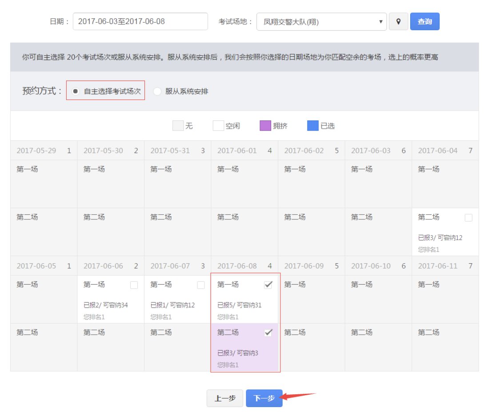The width and height of the screenshot is (488, 412).
Task: Click the blue 已选 legend swatch
Action: 312,126
